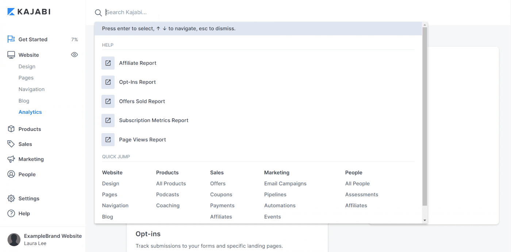Open the Page Views Report result
This screenshot has width=511, height=252.
coord(142,140)
